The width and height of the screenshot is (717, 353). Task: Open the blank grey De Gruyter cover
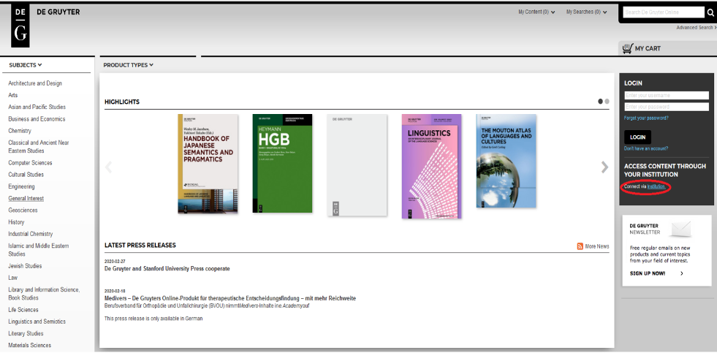tap(357, 165)
